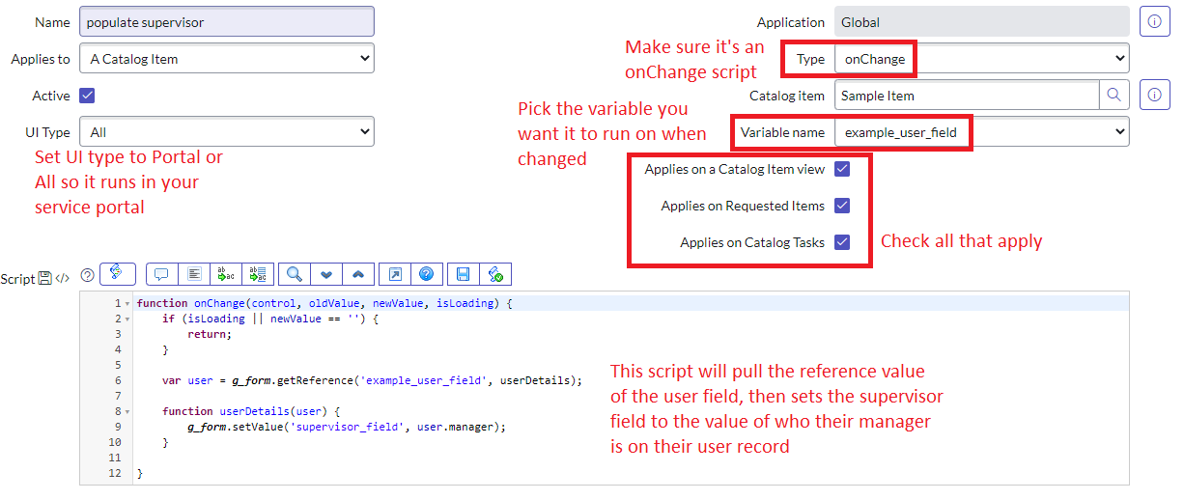Click the code tag icon beside Script label
Image resolution: width=1184 pixels, height=500 pixels.
[x=63, y=279]
